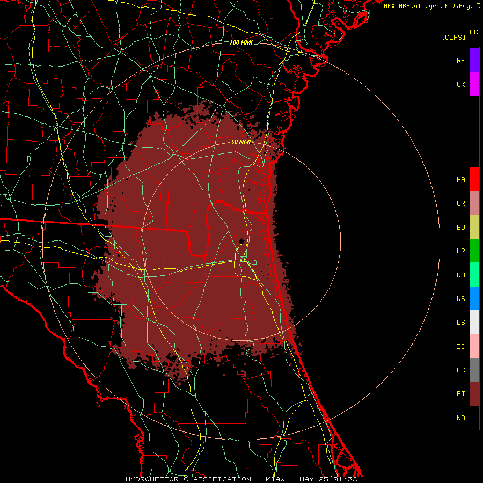483x483 pixels.
Task: Click the GR legend label
Action: (460, 203)
